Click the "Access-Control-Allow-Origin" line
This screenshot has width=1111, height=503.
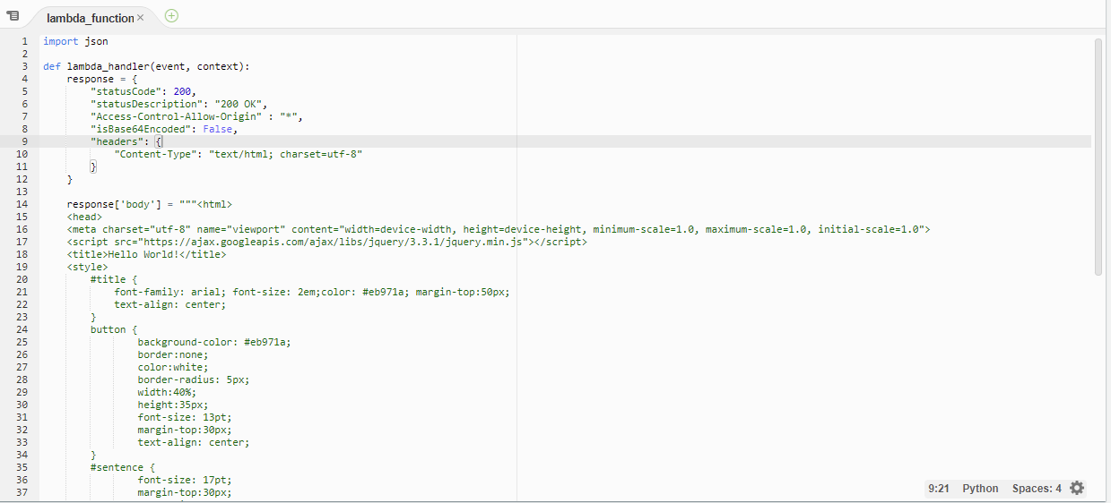click(196, 116)
